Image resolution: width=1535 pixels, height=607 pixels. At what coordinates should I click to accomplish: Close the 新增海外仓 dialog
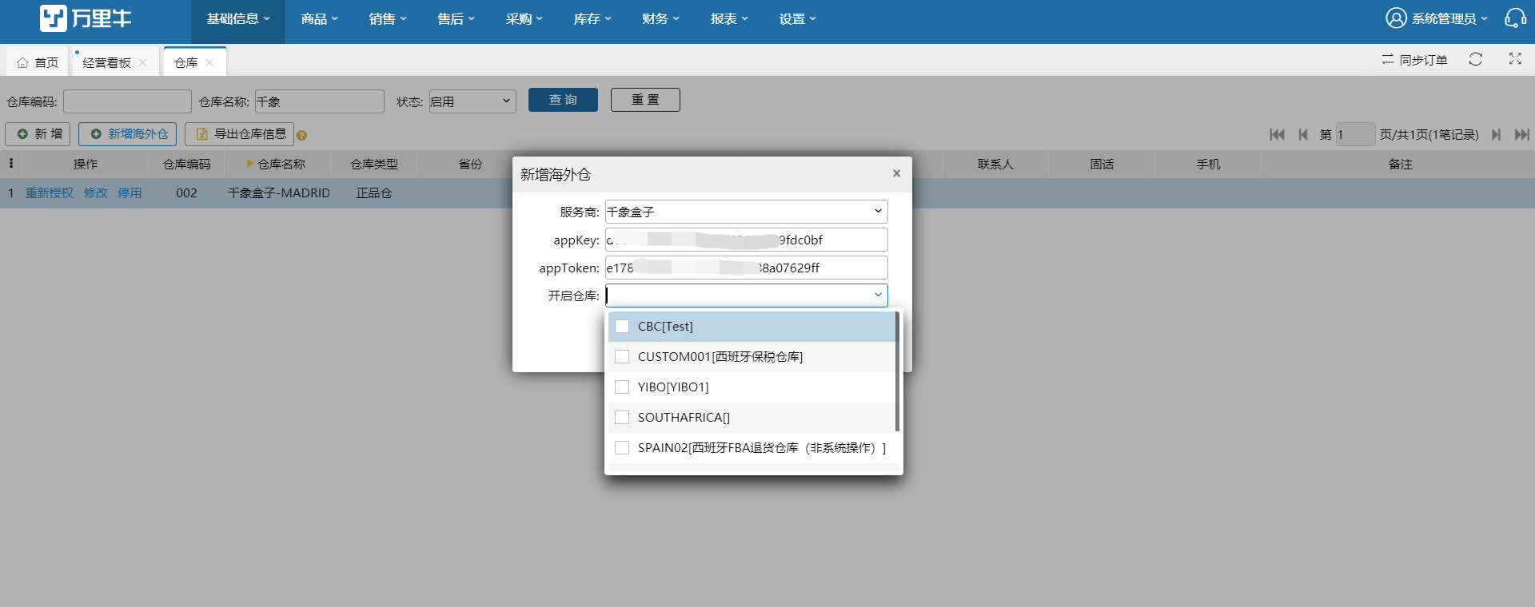tap(896, 173)
